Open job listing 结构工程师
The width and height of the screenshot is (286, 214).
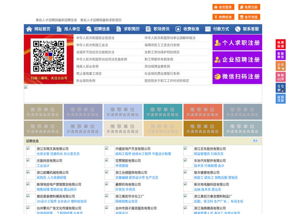[123, 154]
